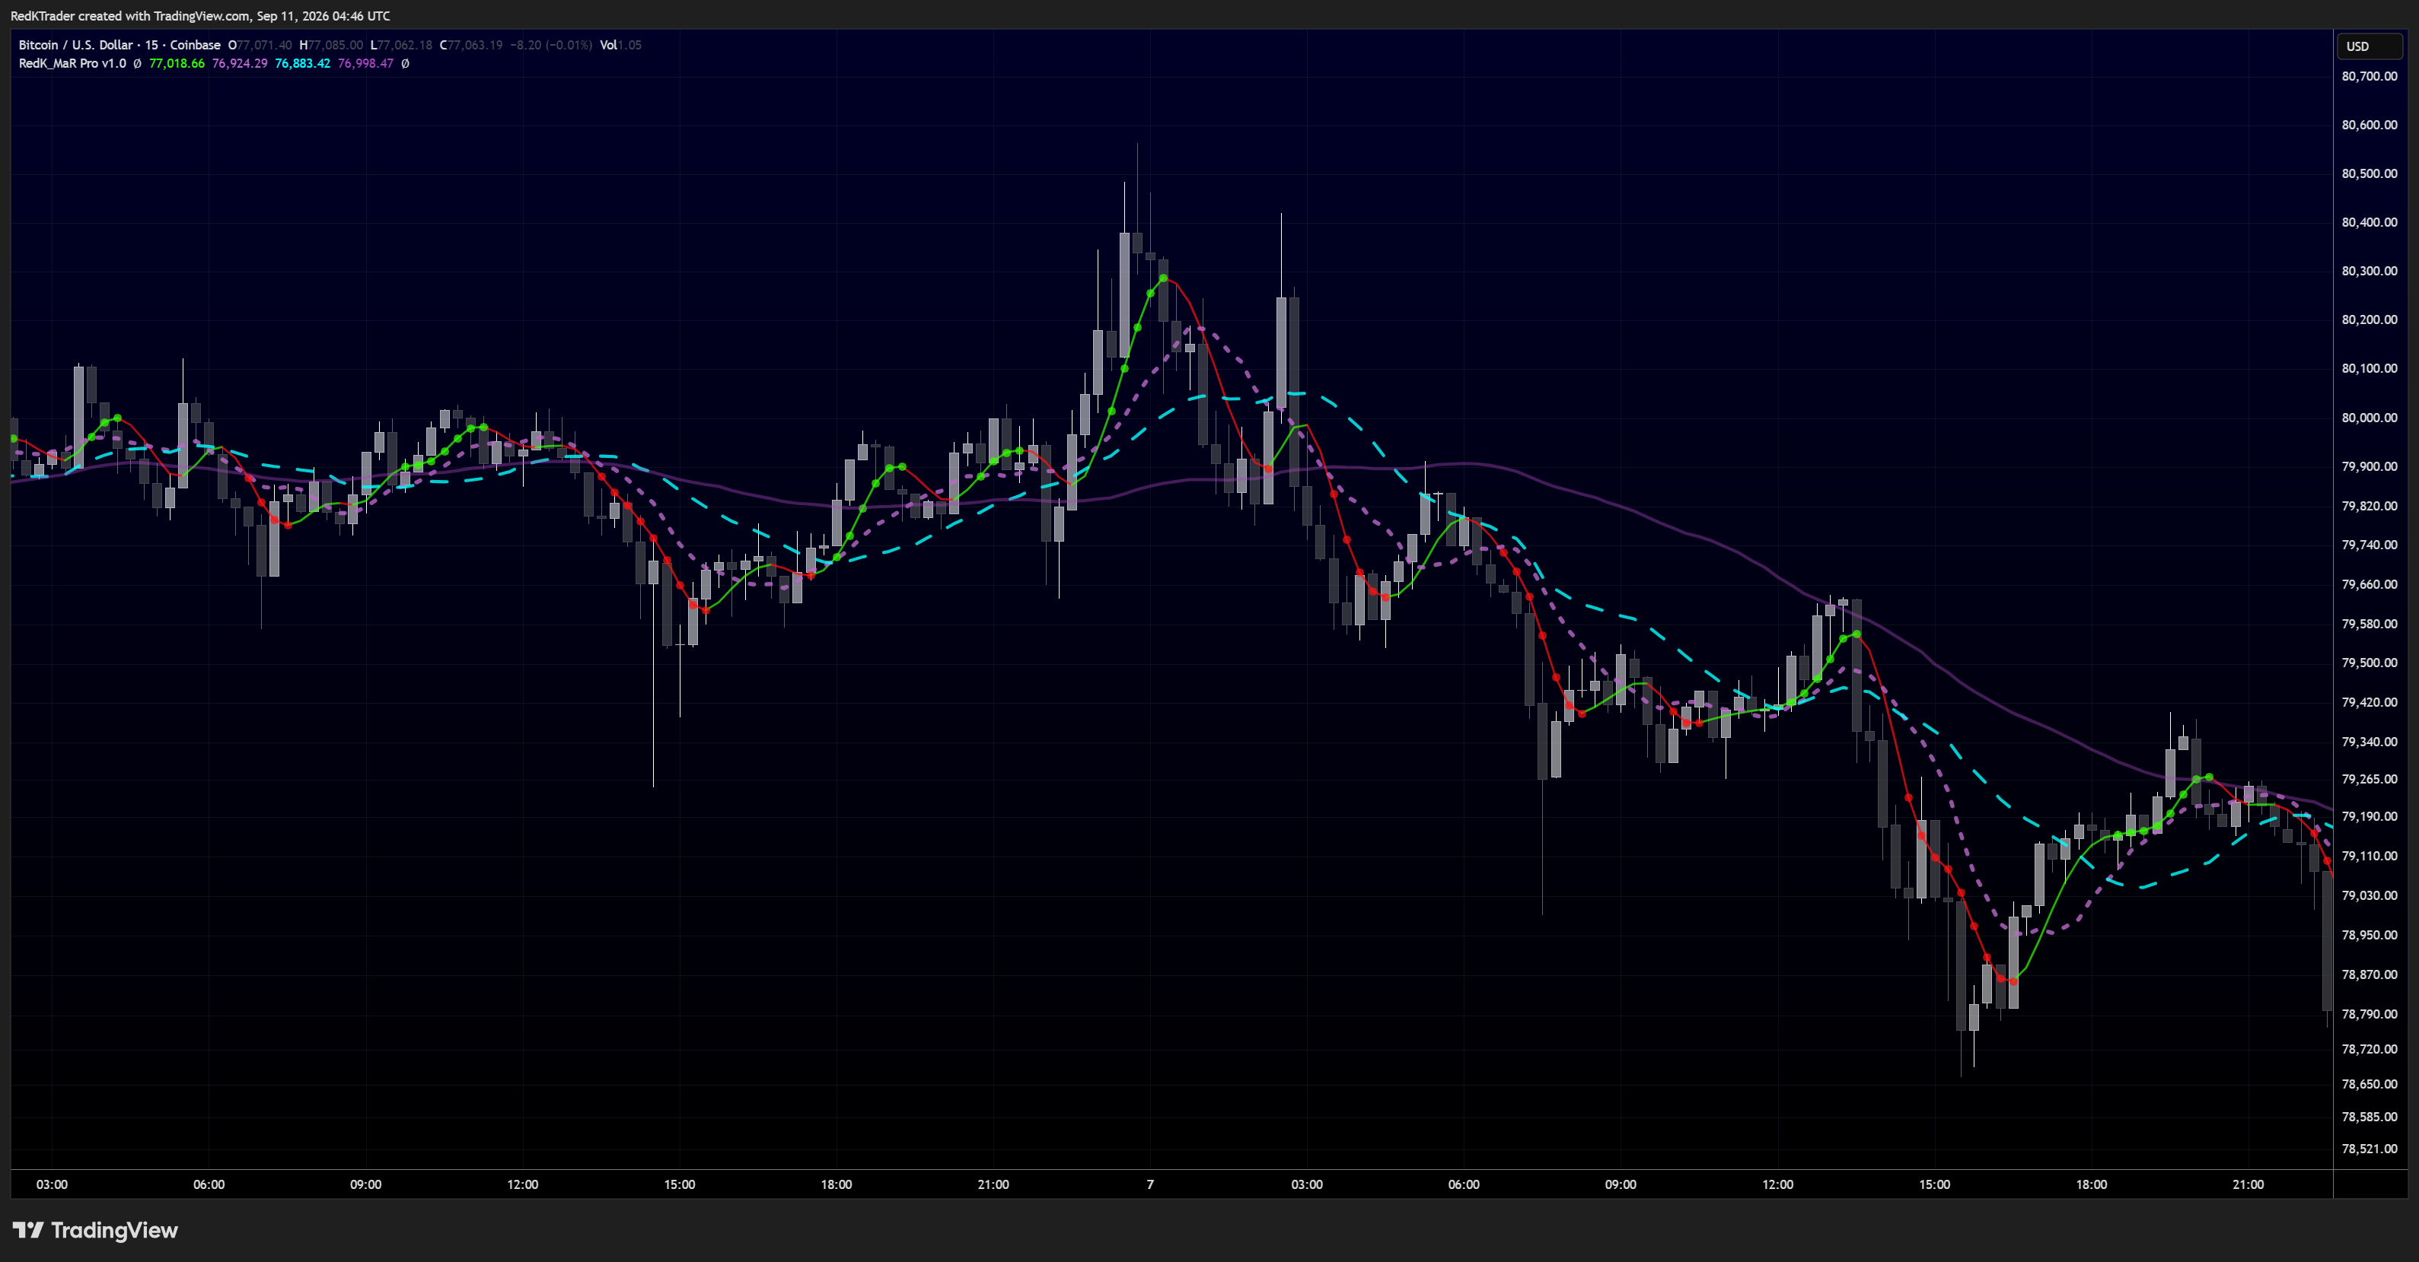
Task: Click the 79,500.00 price axis label
Action: coord(2370,663)
